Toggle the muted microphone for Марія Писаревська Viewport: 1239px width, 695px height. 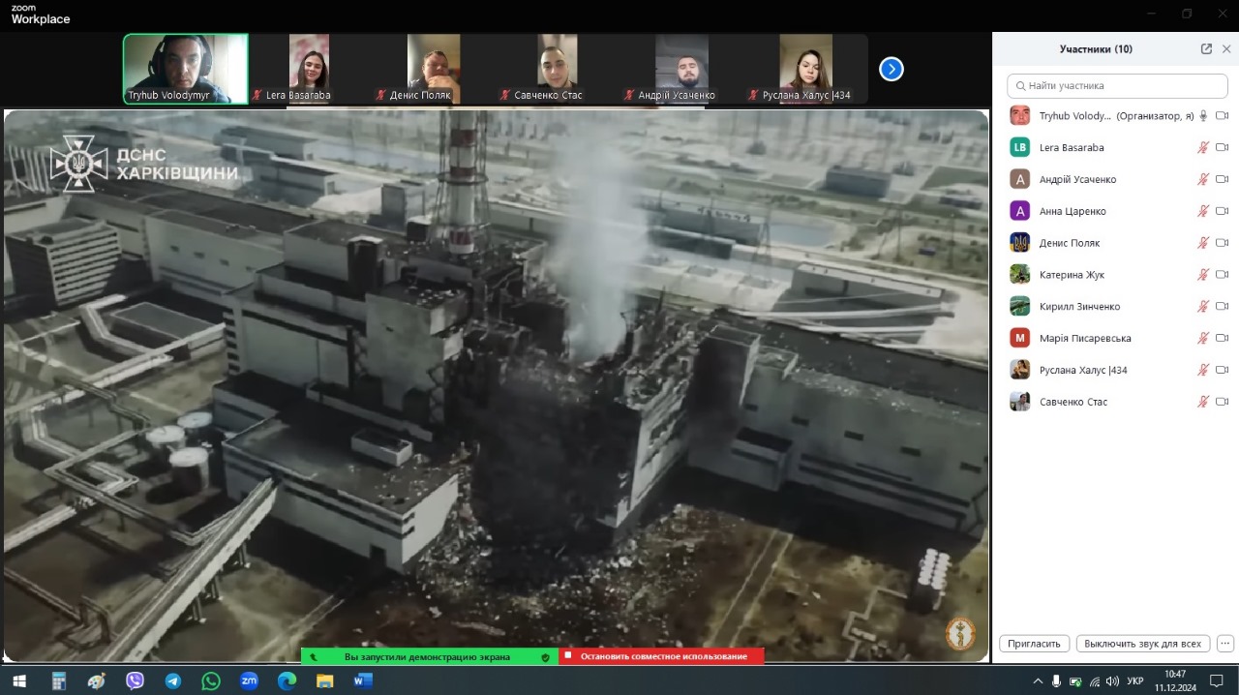pyautogui.click(x=1203, y=338)
